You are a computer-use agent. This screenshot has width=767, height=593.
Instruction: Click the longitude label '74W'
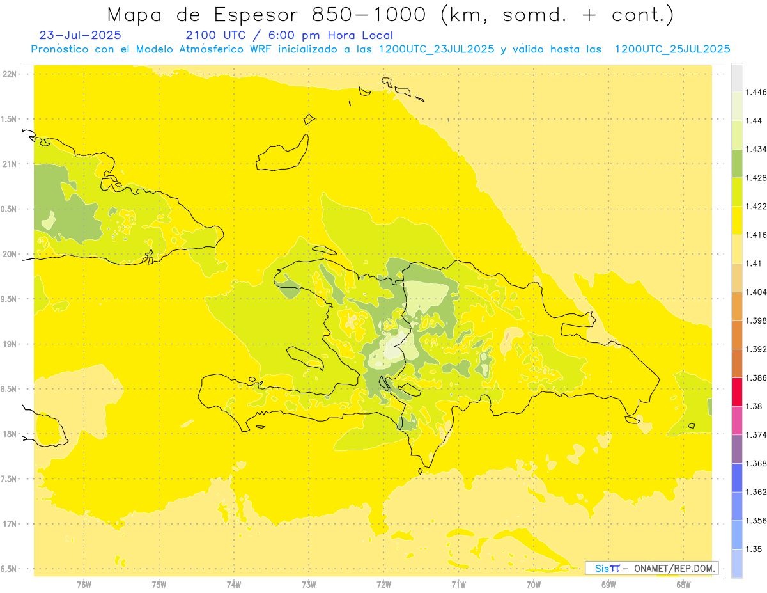(234, 585)
